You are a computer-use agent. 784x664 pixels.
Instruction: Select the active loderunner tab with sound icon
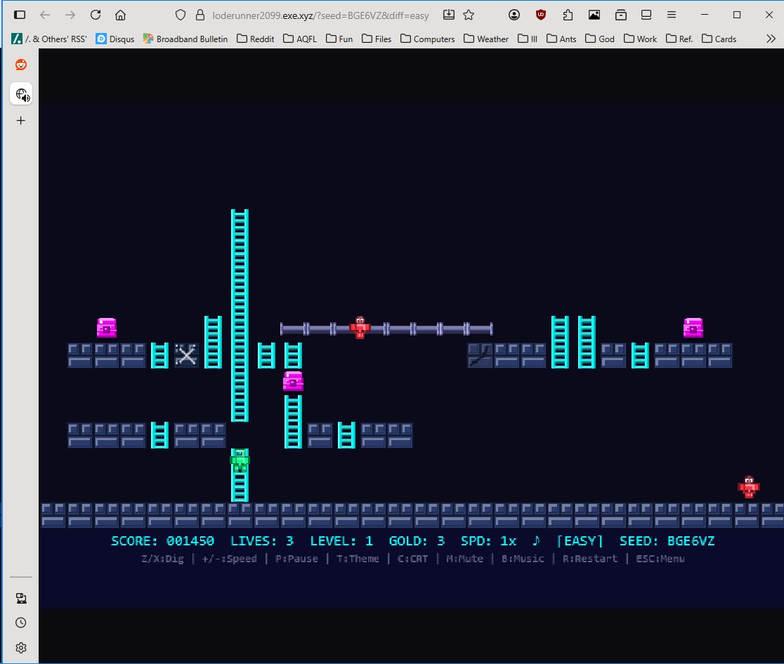[21, 94]
